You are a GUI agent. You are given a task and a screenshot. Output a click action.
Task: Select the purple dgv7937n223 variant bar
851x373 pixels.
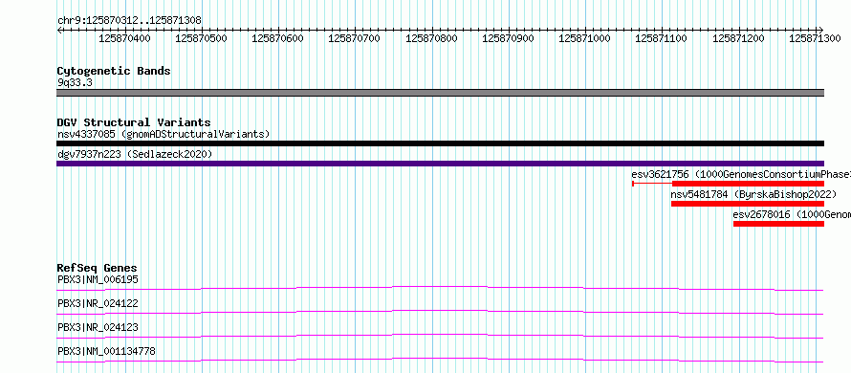tap(440, 164)
